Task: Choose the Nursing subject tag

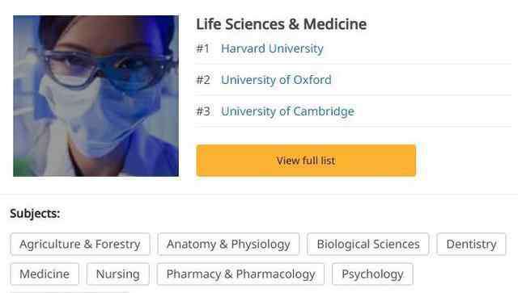Action: 118,274
